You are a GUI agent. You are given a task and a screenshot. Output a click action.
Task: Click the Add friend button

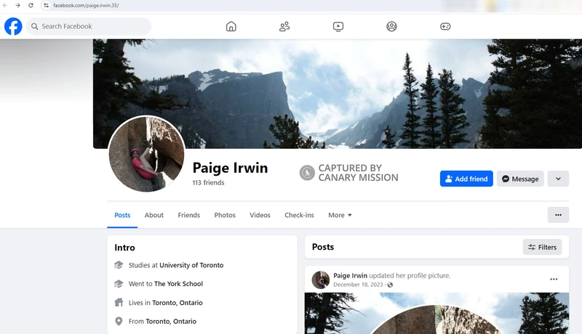[x=466, y=179]
